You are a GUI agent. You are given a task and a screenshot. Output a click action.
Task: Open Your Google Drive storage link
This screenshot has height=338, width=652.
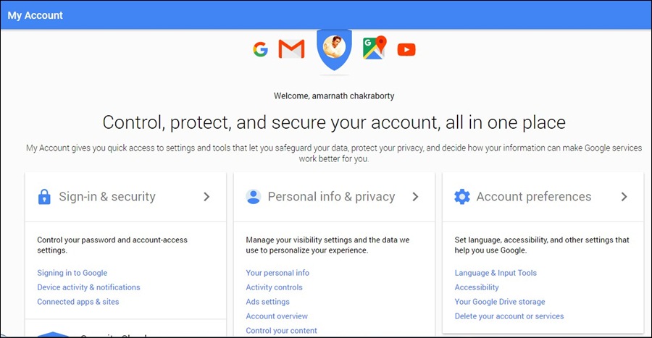tap(500, 302)
